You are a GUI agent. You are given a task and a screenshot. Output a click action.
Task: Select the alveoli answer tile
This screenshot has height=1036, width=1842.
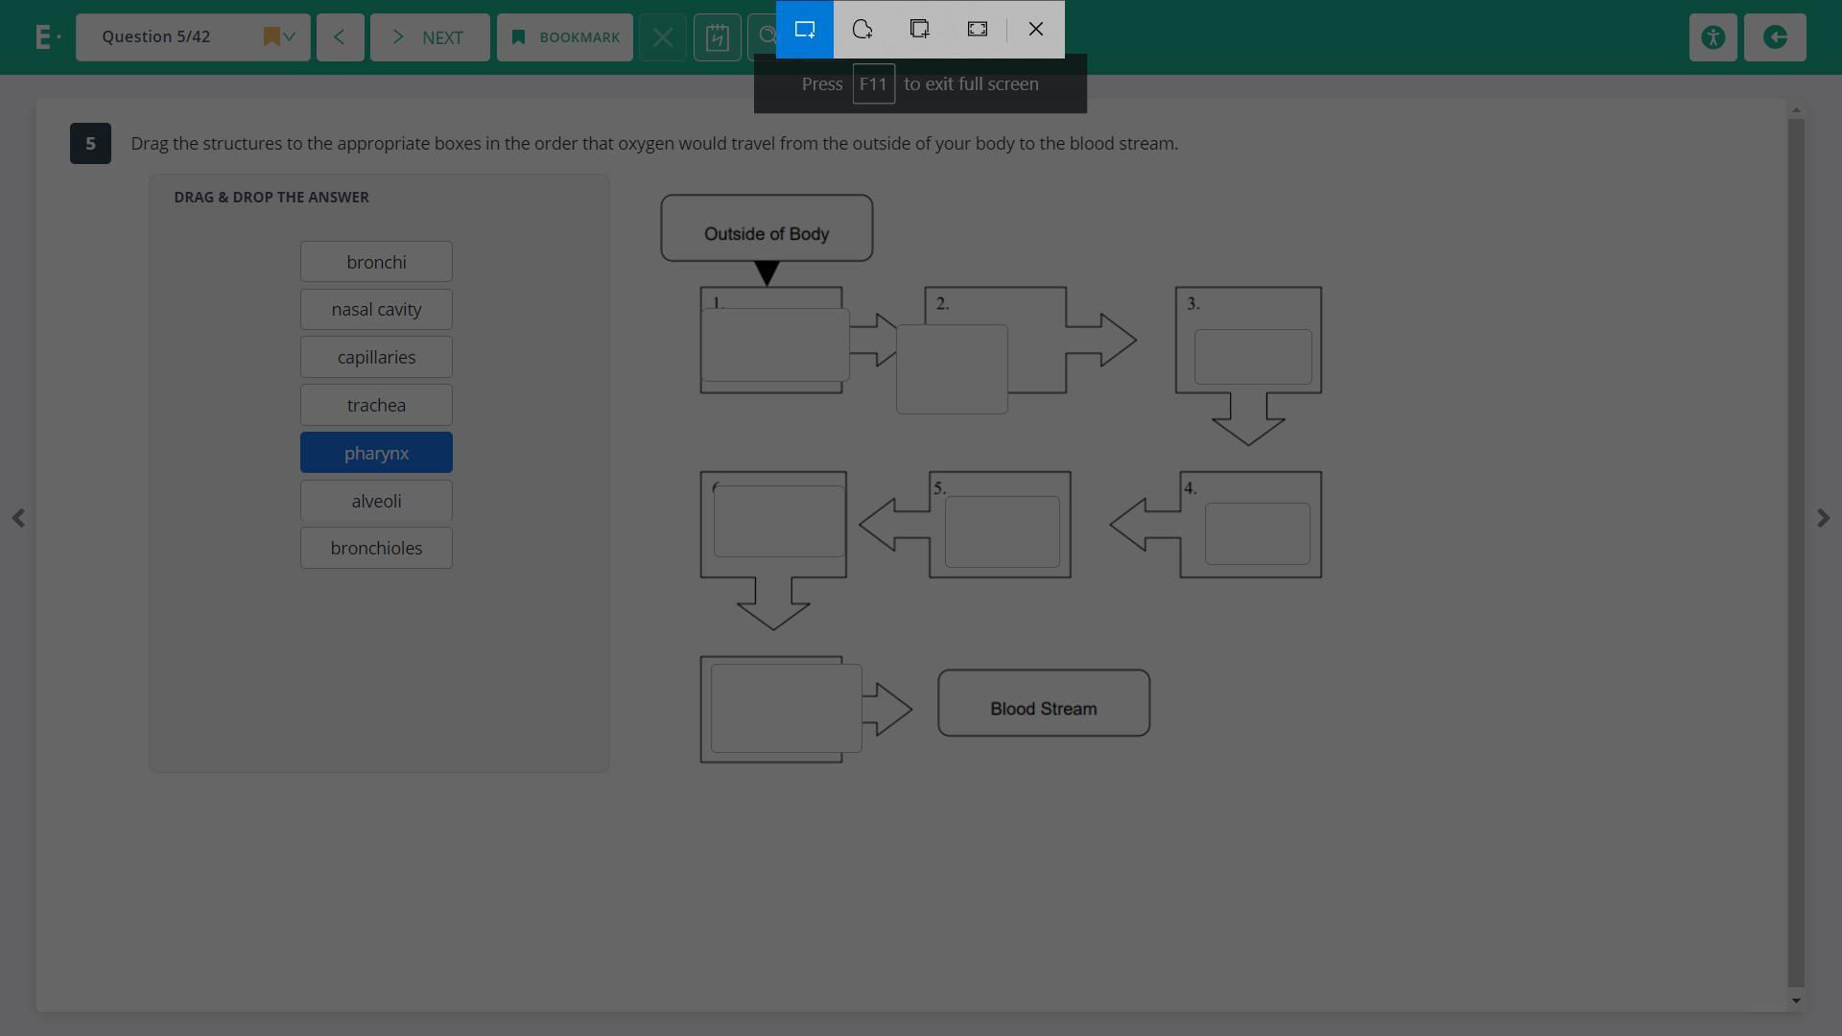click(376, 501)
